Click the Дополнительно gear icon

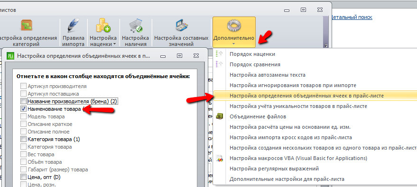coord(234,26)
